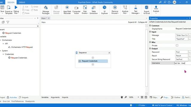
Task: Open the Breakpoints tab
Action: 30,101
